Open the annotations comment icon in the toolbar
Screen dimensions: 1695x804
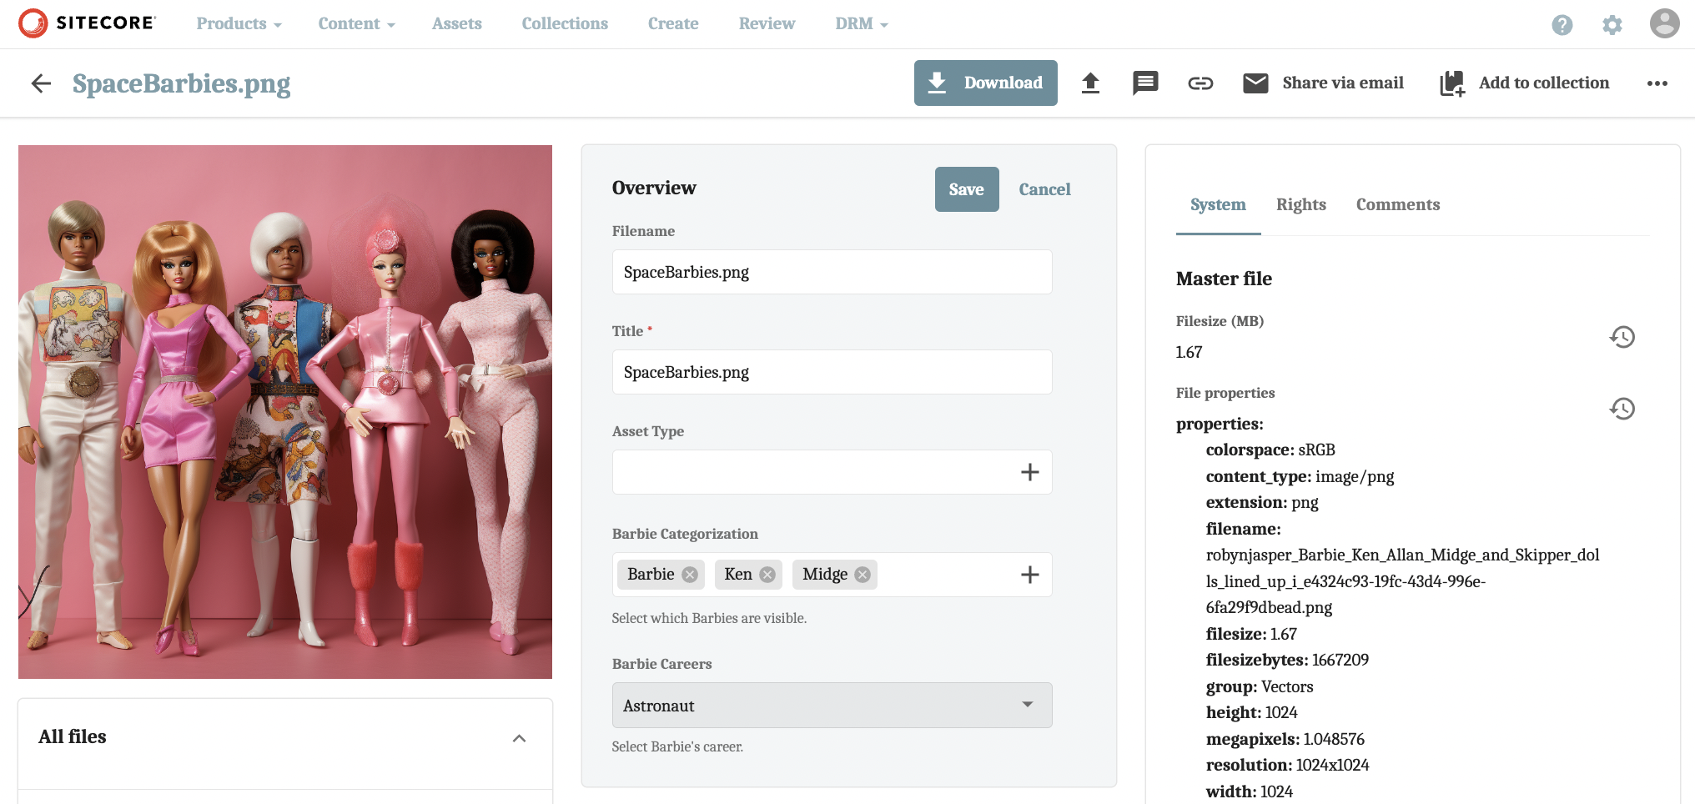1145,83
